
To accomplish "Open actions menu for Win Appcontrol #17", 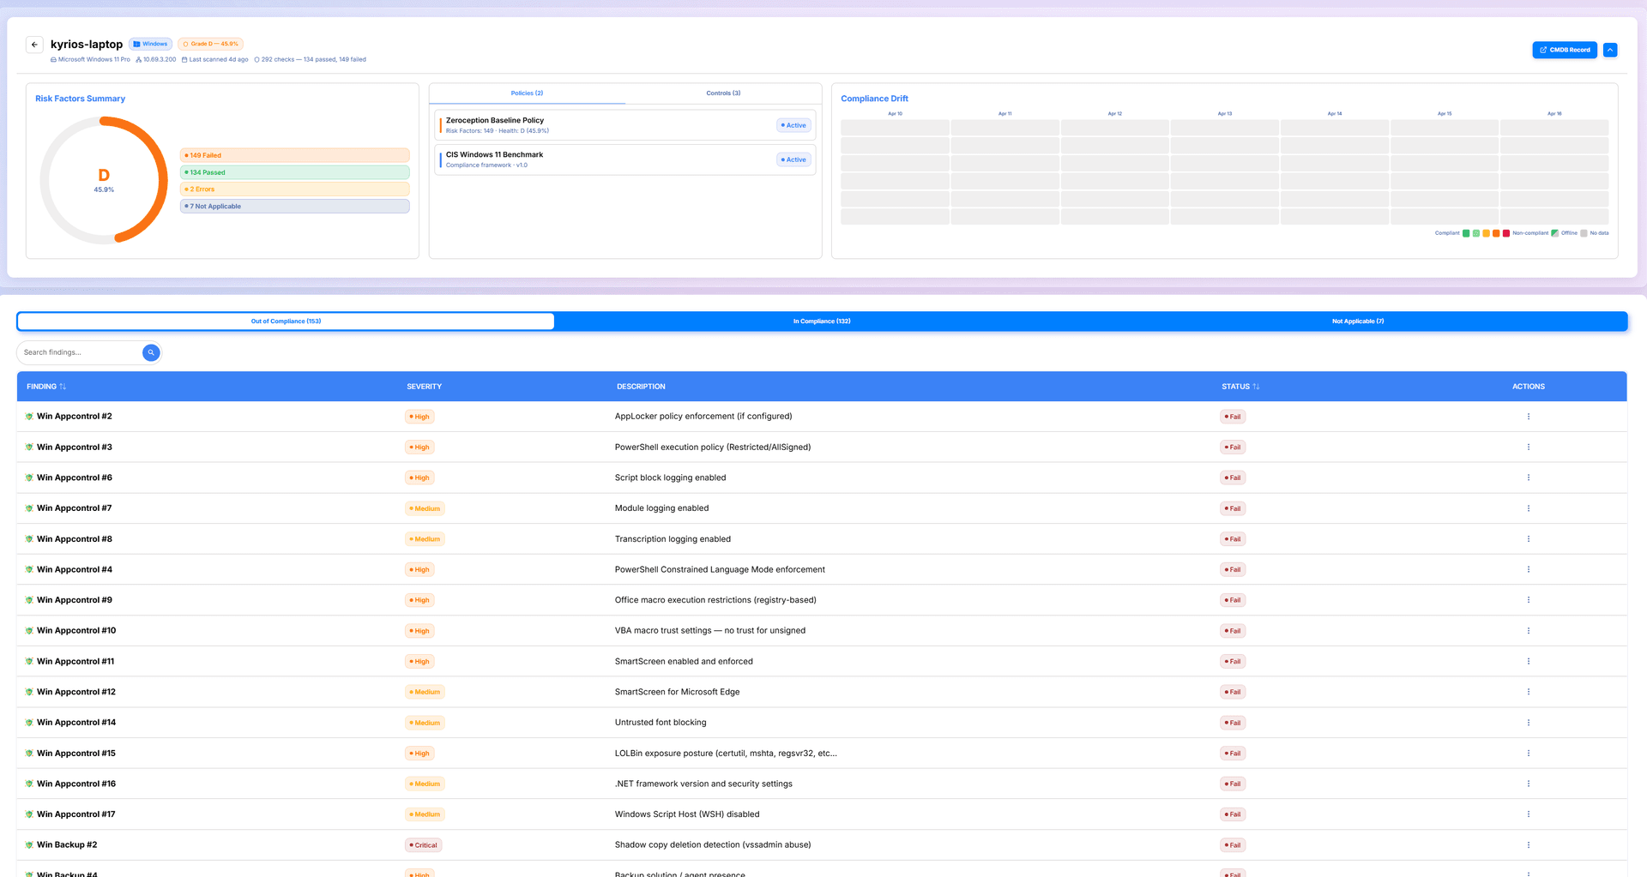I will (x=1528, y=814).
